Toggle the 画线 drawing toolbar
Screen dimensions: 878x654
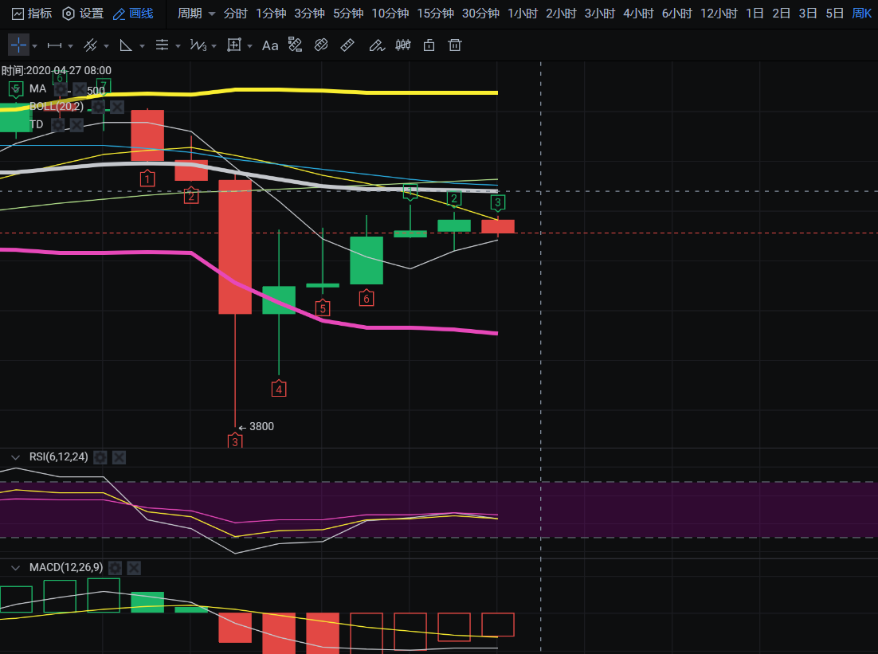pos(133,14)
